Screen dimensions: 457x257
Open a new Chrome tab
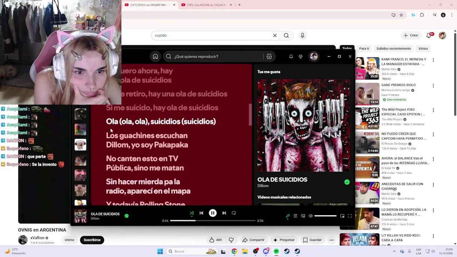239,5
